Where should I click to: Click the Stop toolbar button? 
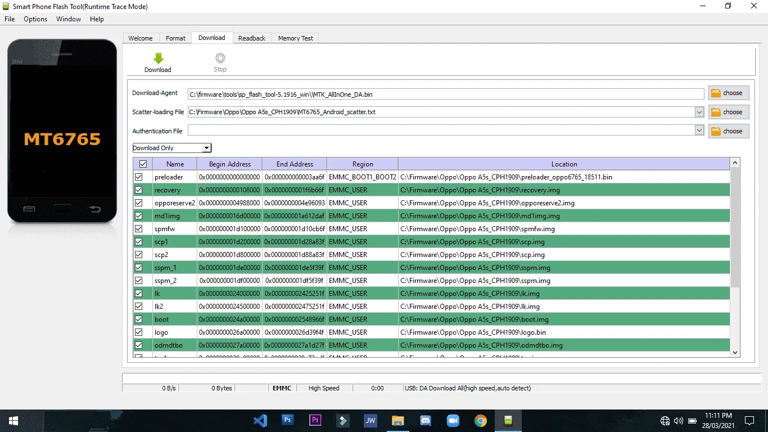[220, 62]
